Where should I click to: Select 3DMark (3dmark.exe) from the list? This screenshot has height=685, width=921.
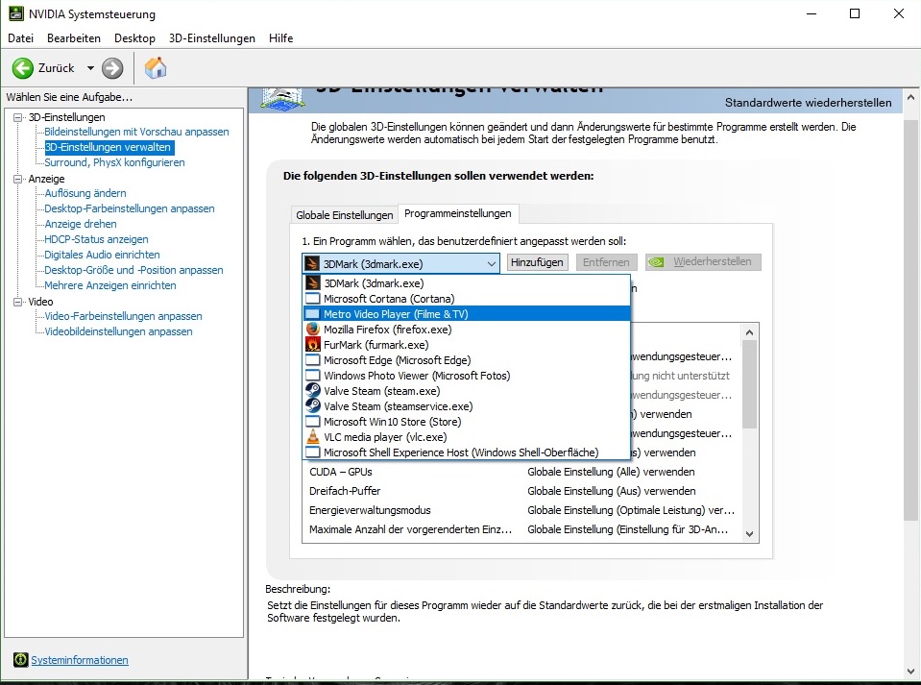467,283
